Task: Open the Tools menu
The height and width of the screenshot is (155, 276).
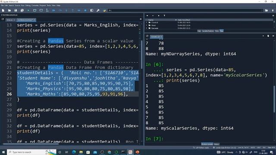Action: tap(49, 6)
